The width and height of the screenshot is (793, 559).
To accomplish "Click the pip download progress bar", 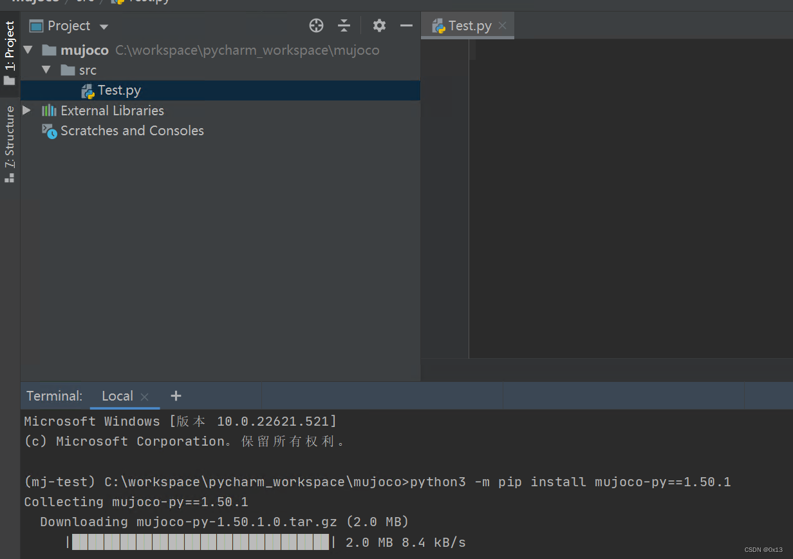I will point(200,542).
